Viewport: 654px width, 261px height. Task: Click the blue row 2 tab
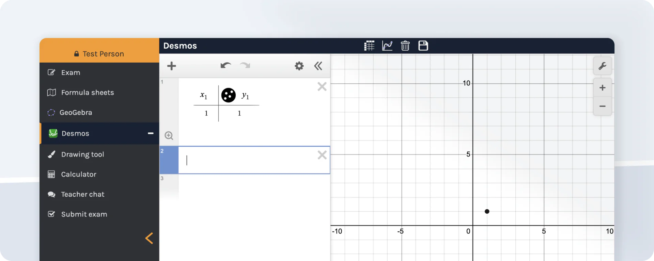coord(169,160)
